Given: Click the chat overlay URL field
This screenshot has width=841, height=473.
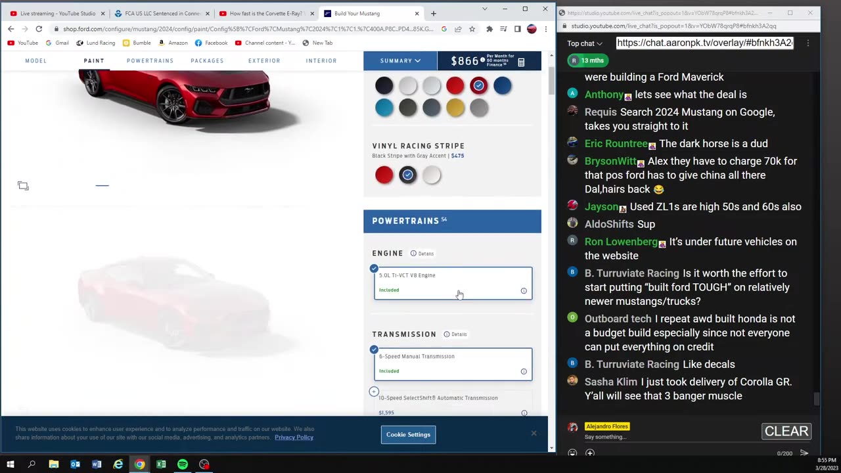Looking at the screenshot, I should pos(704,43).
